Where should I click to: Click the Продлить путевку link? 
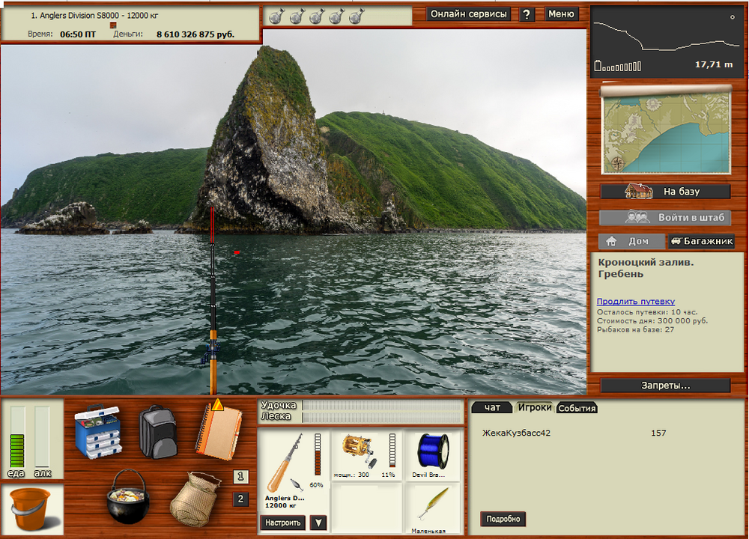tap(636, 301)
